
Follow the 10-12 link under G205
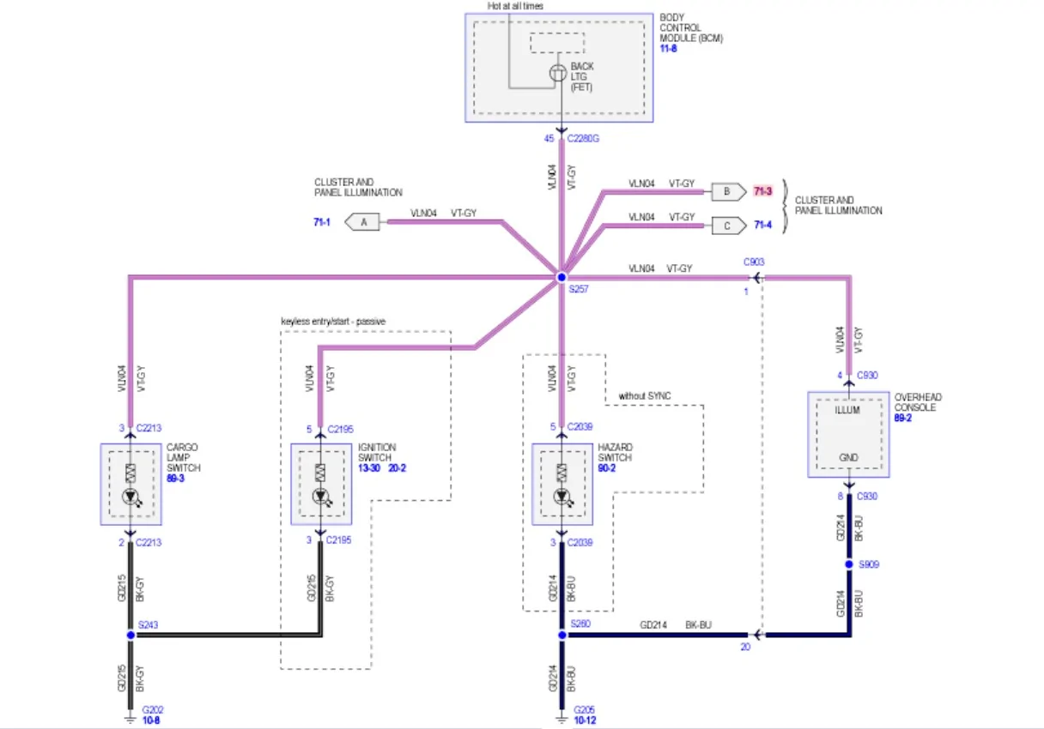coord(586,721)
